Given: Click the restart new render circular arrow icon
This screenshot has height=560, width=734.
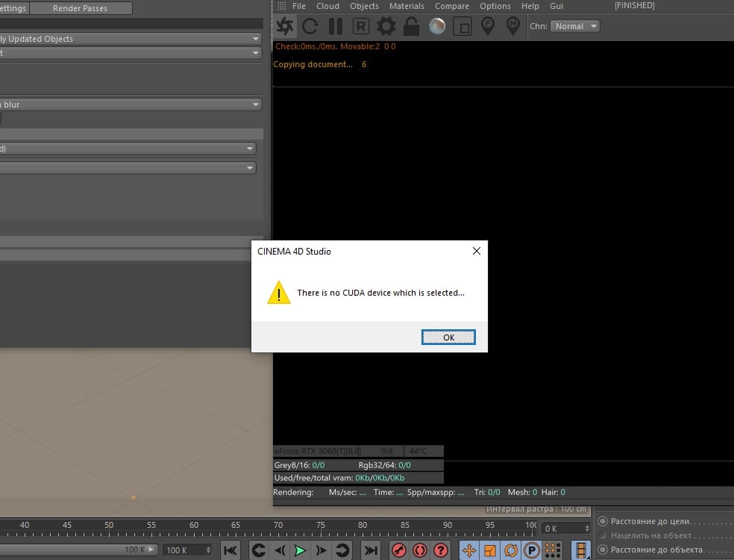Looking at the screenshot, I should (x=310, y=26).
